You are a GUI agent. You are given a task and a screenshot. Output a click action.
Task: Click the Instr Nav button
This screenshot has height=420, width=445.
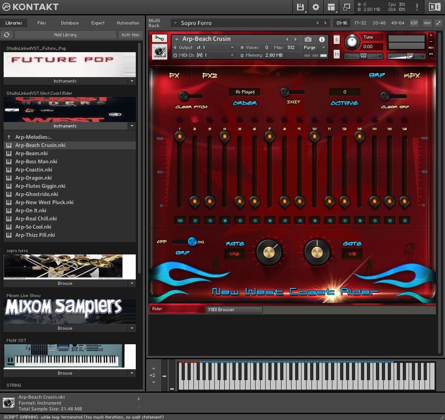point(130,34)
